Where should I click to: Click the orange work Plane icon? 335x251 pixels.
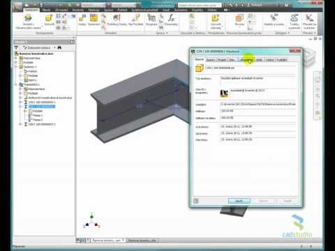(x=239, y=18)
